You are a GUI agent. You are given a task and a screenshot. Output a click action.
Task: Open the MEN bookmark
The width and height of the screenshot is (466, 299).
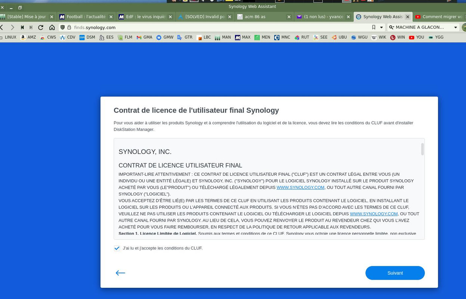pyautogui.click(x=262, y=37)
